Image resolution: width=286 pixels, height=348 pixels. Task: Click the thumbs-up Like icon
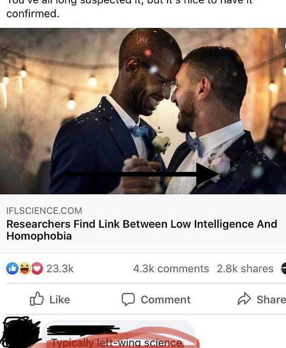pos(37,299)
